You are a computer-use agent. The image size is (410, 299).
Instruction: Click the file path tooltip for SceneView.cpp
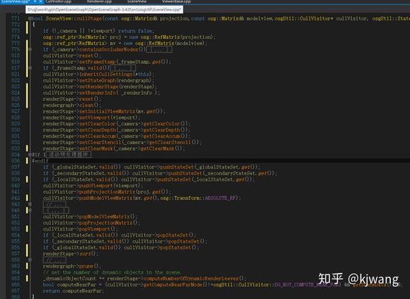[x=105, y=10]
